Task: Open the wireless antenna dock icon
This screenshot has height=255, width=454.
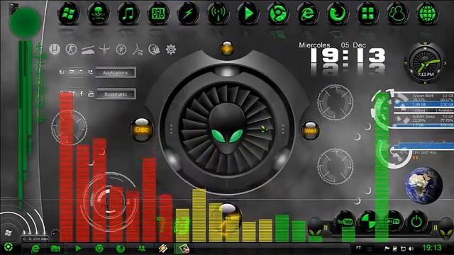Action: [218, 13]
